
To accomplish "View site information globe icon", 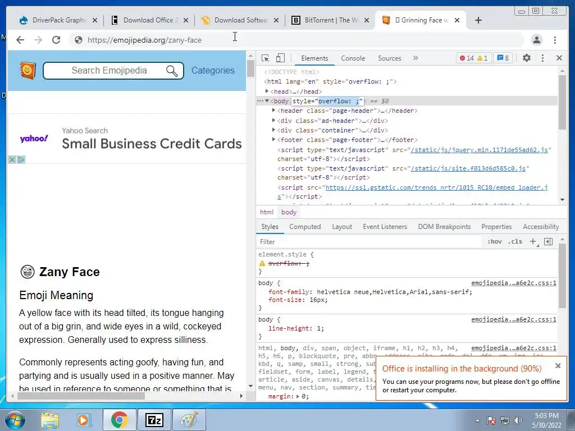I will click(79, 40).
